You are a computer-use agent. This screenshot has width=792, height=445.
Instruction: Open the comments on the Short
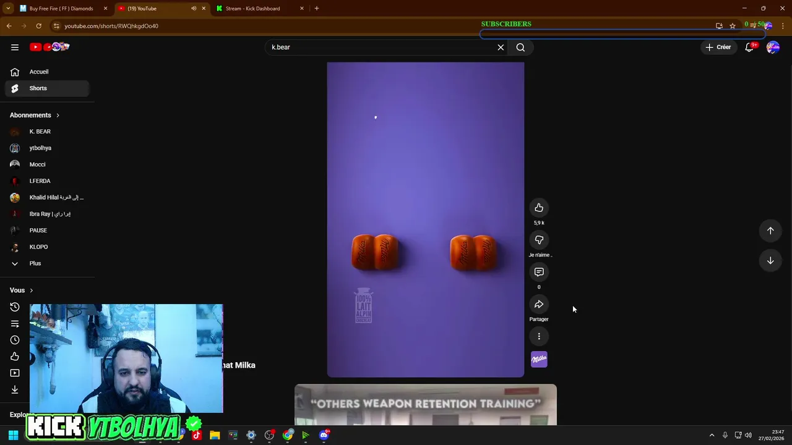tap(539, 272)
